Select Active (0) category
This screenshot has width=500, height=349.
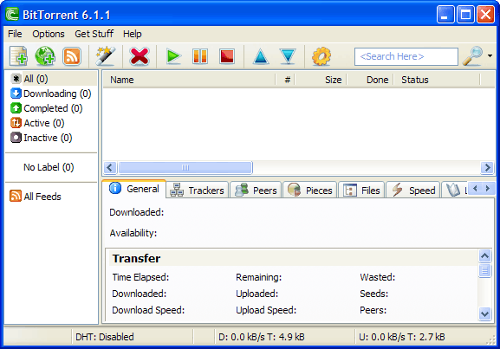tap(37, 123)
